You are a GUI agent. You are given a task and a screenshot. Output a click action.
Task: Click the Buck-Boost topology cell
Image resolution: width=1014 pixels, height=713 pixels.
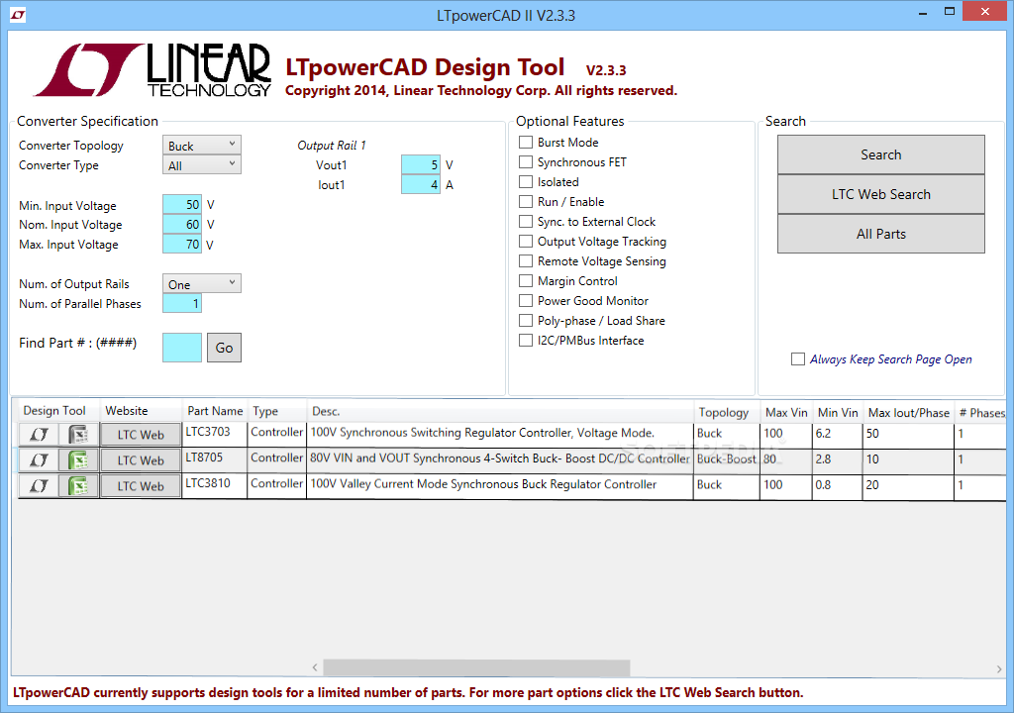726,458
